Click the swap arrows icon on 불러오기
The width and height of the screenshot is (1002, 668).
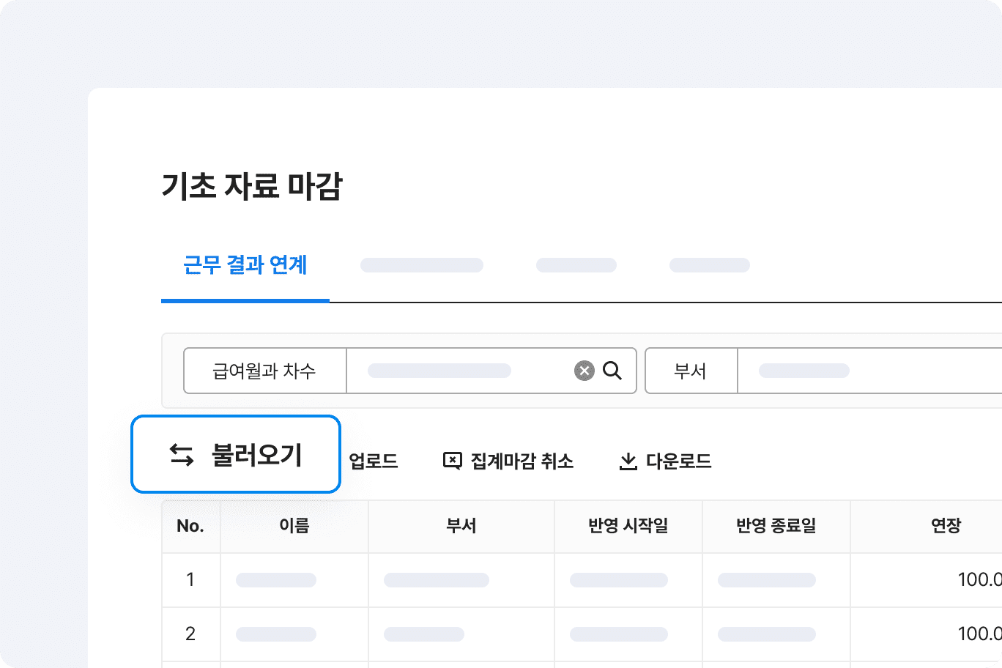(x=182, y=455)
